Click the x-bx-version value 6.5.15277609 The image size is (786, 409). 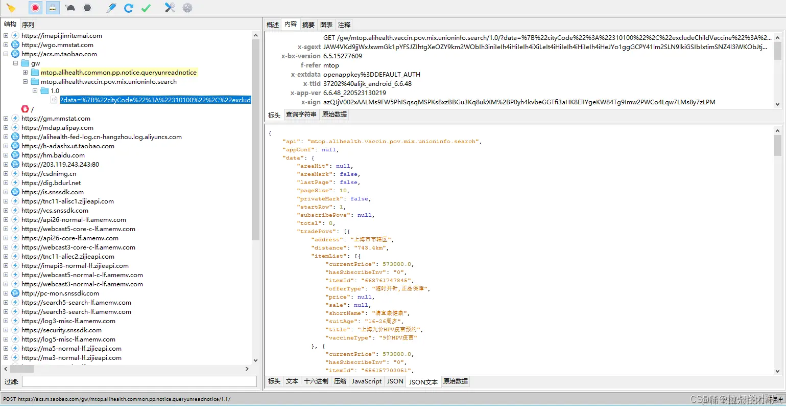[x=343, y=56]
